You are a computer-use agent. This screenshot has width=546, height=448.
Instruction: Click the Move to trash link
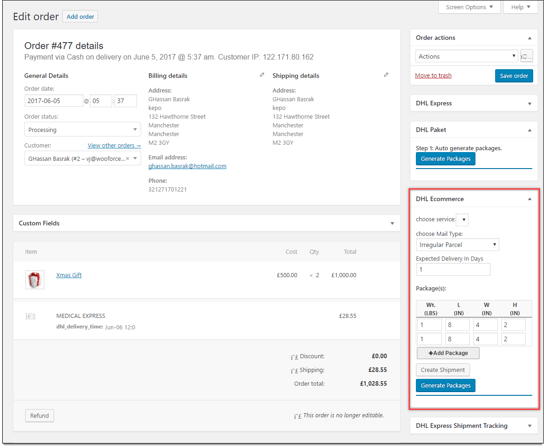433,75
